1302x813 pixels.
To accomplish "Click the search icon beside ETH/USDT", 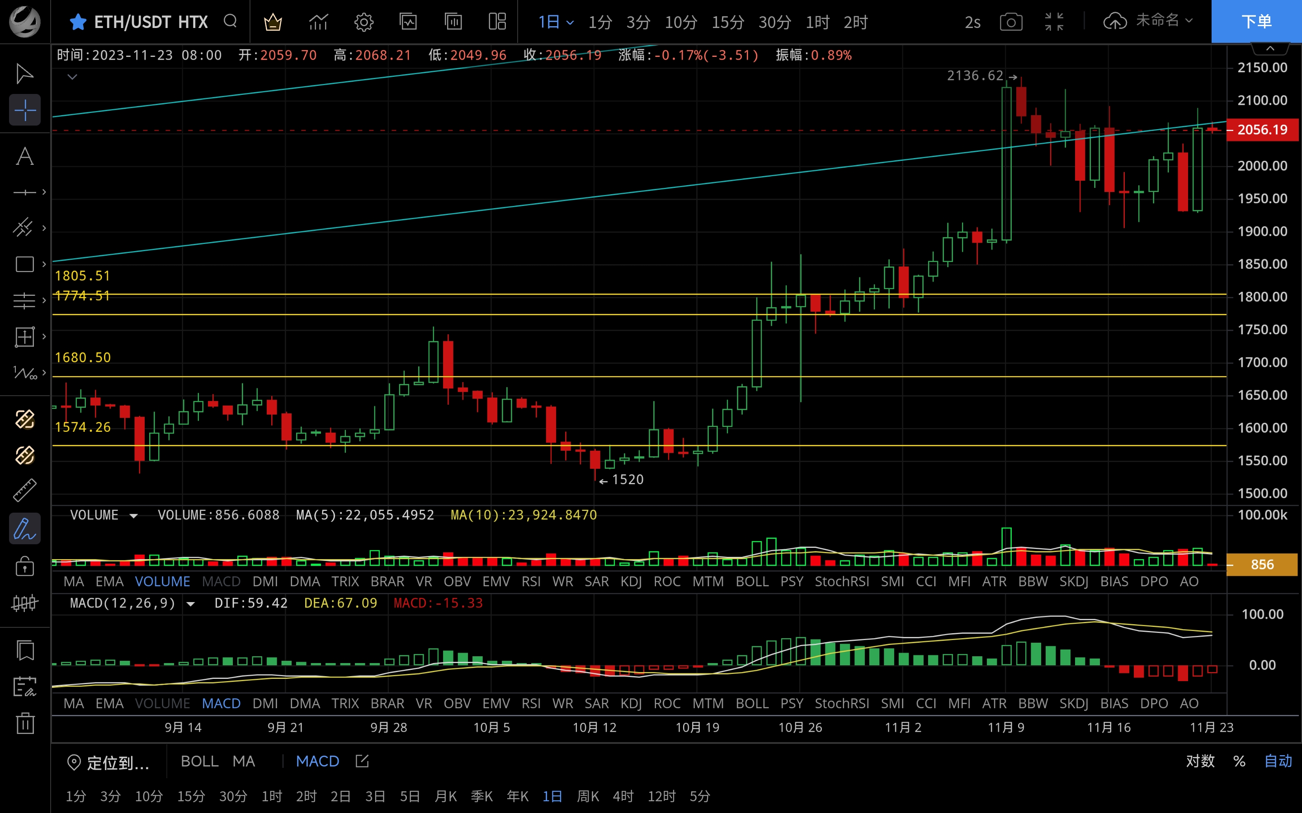I will 230,22.
